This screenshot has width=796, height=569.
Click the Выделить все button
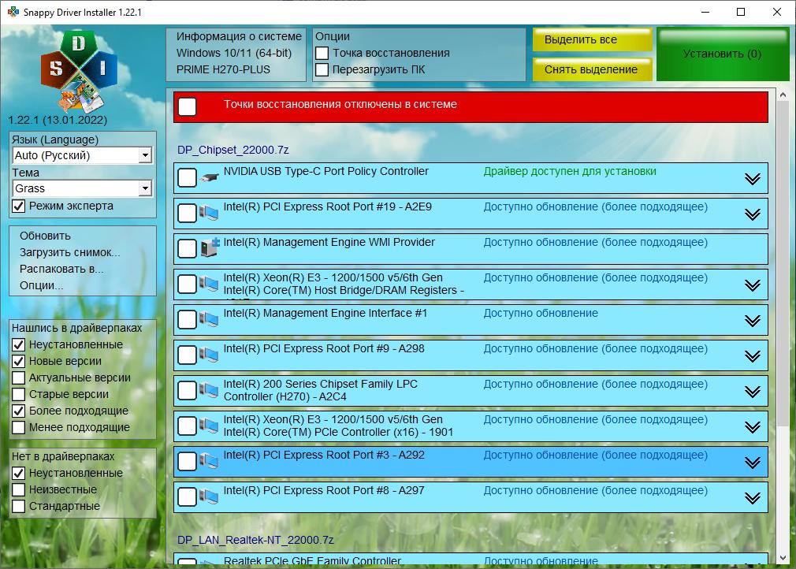592,39
